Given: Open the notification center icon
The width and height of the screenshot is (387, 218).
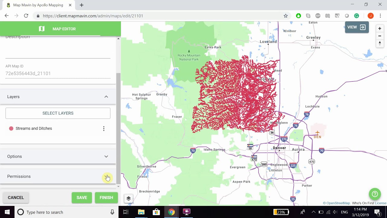Looking at the screenshot, I should point(377,212).
